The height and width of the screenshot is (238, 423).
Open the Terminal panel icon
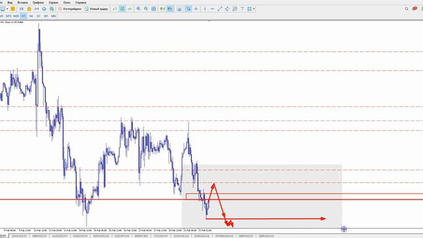click(x=44, y=9)
